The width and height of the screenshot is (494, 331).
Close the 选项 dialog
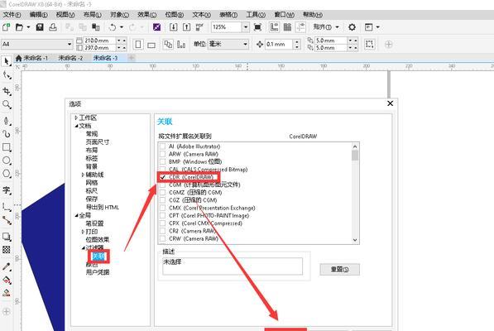pos(390,103)
